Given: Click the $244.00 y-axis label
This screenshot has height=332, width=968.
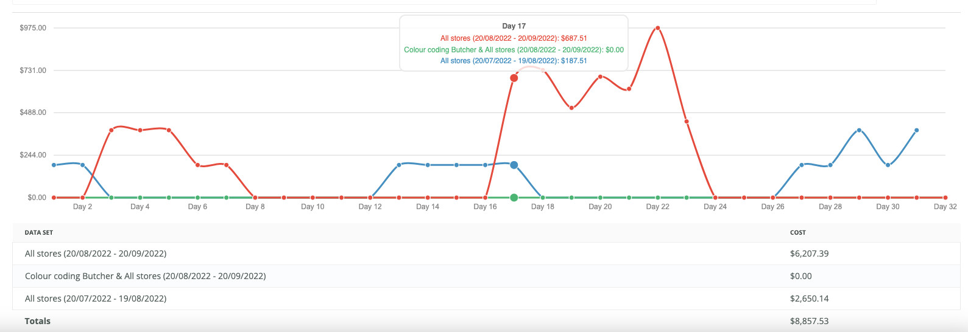Looking at the screenshot, I should click(x=33, y=155).
